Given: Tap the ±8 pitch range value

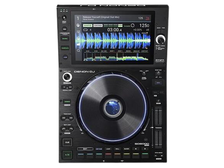Looking at the screenshot, I should 147,30.
